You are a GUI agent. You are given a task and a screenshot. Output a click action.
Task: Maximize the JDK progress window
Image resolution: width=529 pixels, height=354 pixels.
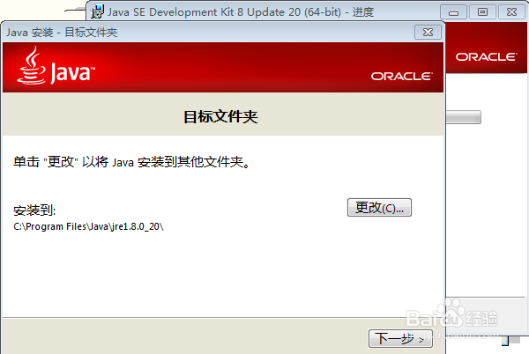pyautogui.click(x=482, y=12)
